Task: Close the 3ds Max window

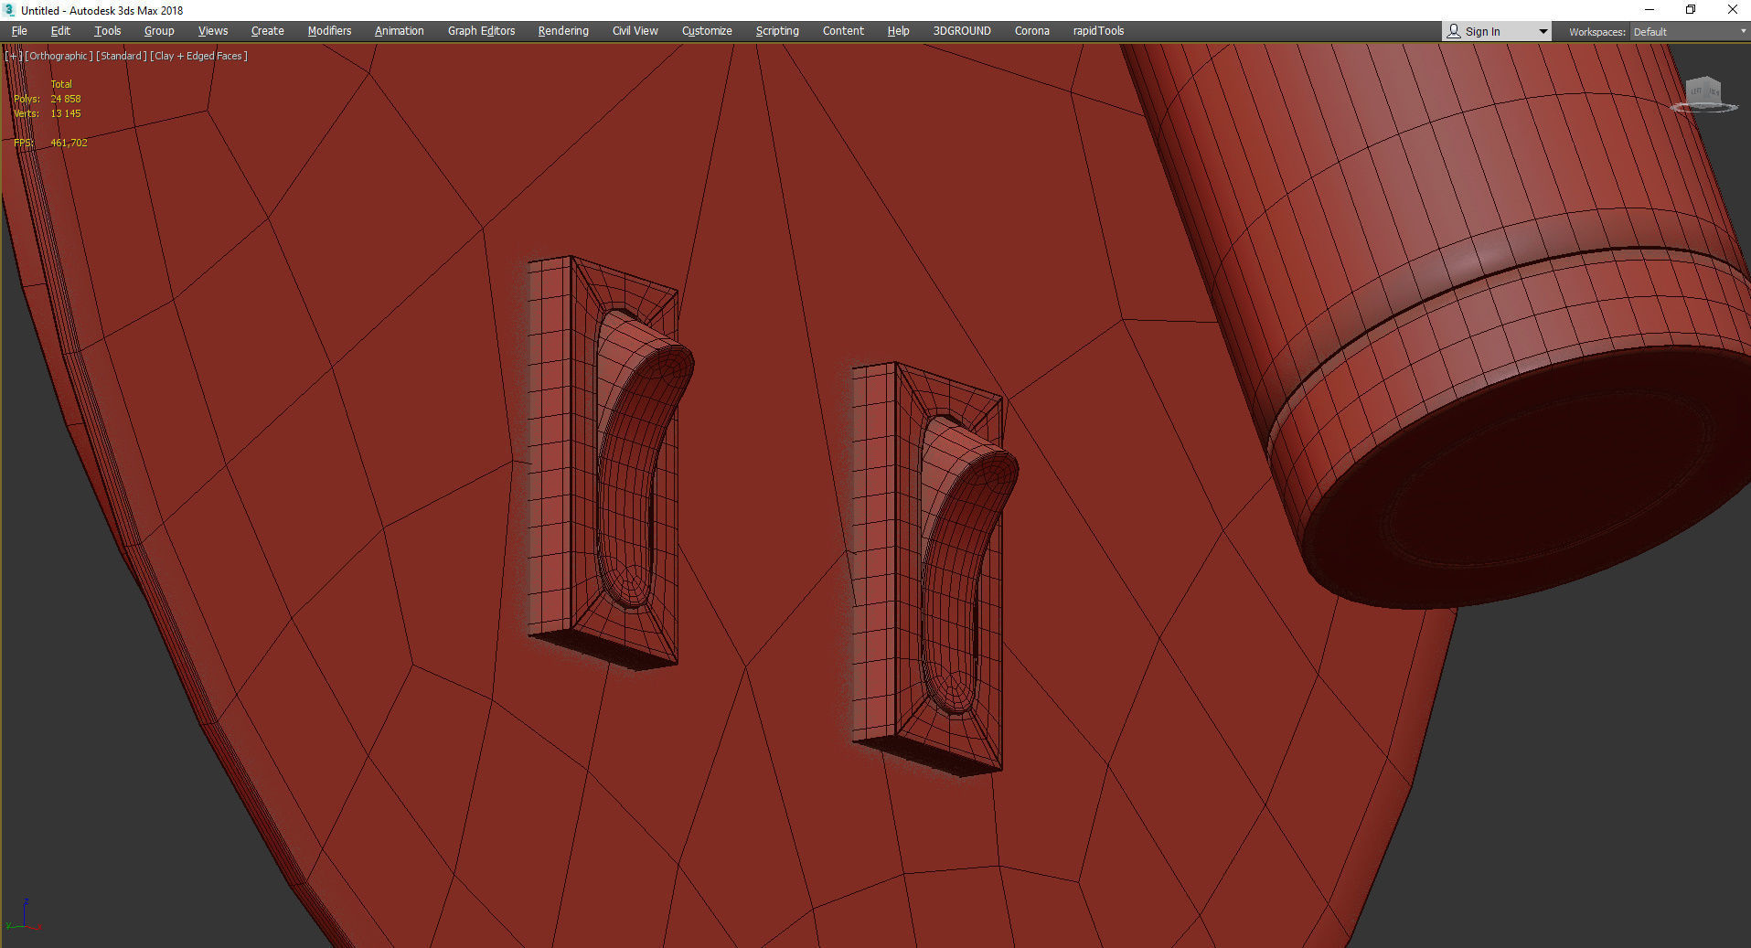Action: [1732, 10]
